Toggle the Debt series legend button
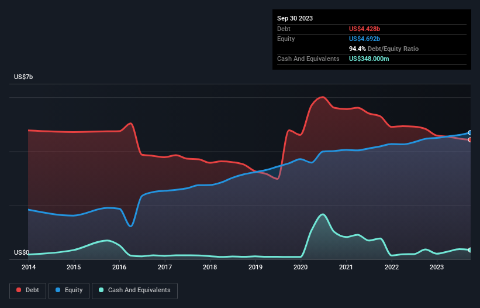The image size is (480, 308). click(x=28, y=290)
